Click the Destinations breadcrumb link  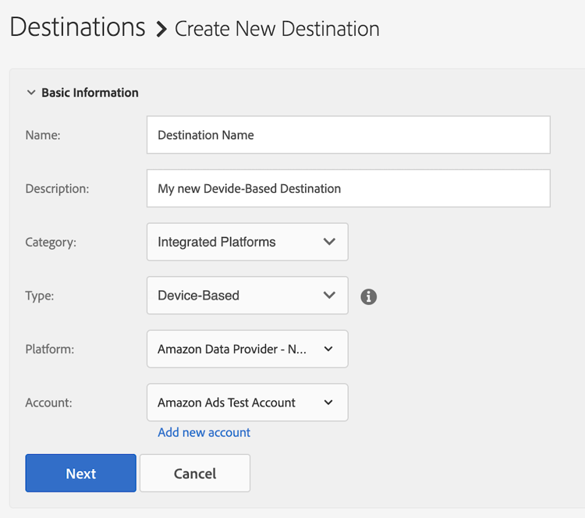77,27
